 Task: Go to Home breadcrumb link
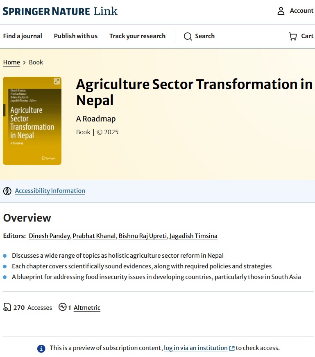pos(11,62)
